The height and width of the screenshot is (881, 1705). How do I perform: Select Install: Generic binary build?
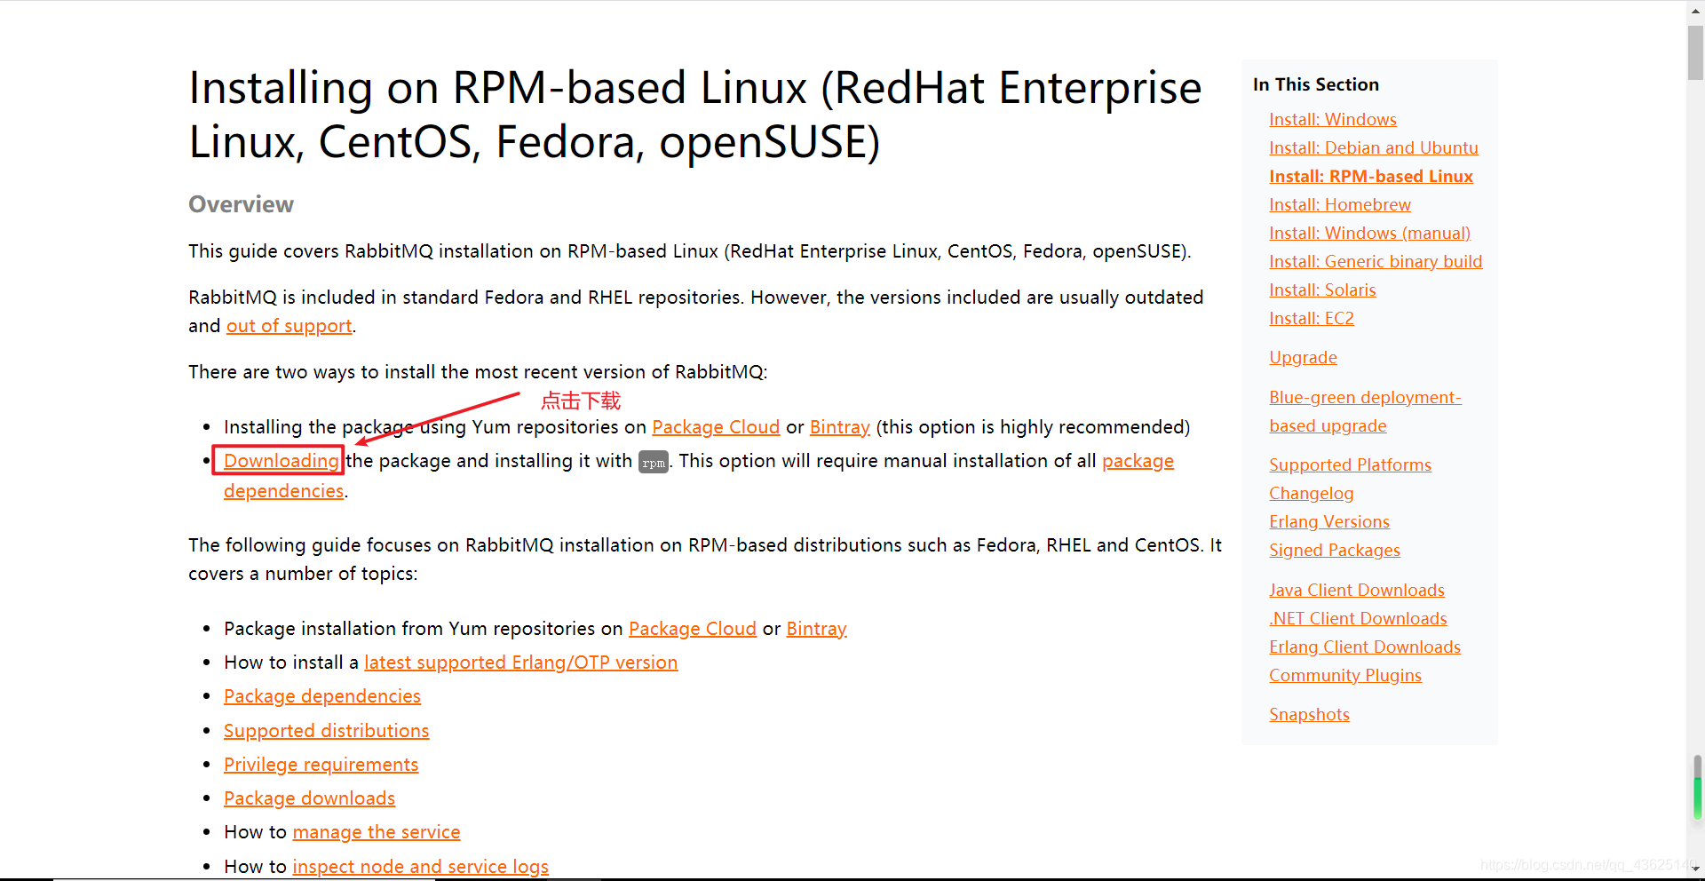[x=1376, y=261]
